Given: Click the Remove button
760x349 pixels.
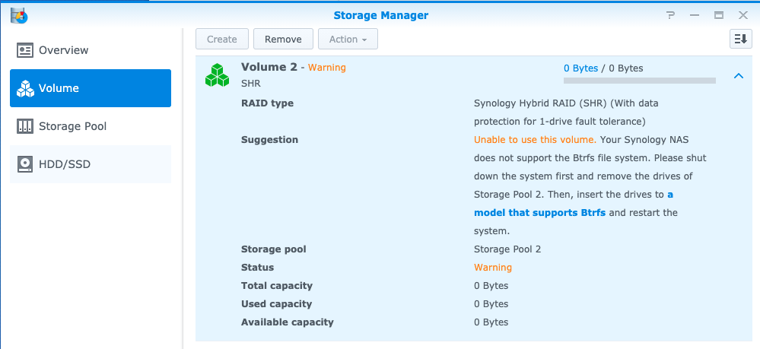Looking at the screenshot, I should [x=283, y=39].
